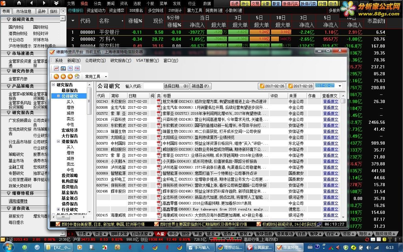This screenshot has width=403, height=252.
Task: Click the F10 toolbar icon
Action: click(x=77, y=68)
